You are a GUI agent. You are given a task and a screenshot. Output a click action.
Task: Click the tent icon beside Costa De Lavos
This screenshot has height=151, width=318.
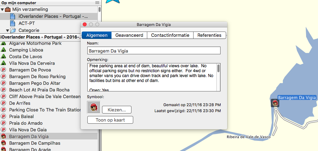pos(4,57)
